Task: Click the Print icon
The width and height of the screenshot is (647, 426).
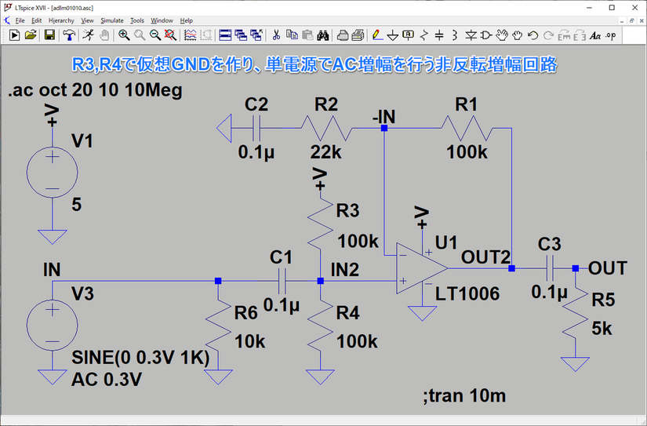Action: coord(343,35)
